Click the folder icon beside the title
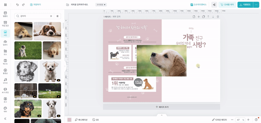This screenshot has width=261, height=123. pyautogui.click(x=68, y=5)
